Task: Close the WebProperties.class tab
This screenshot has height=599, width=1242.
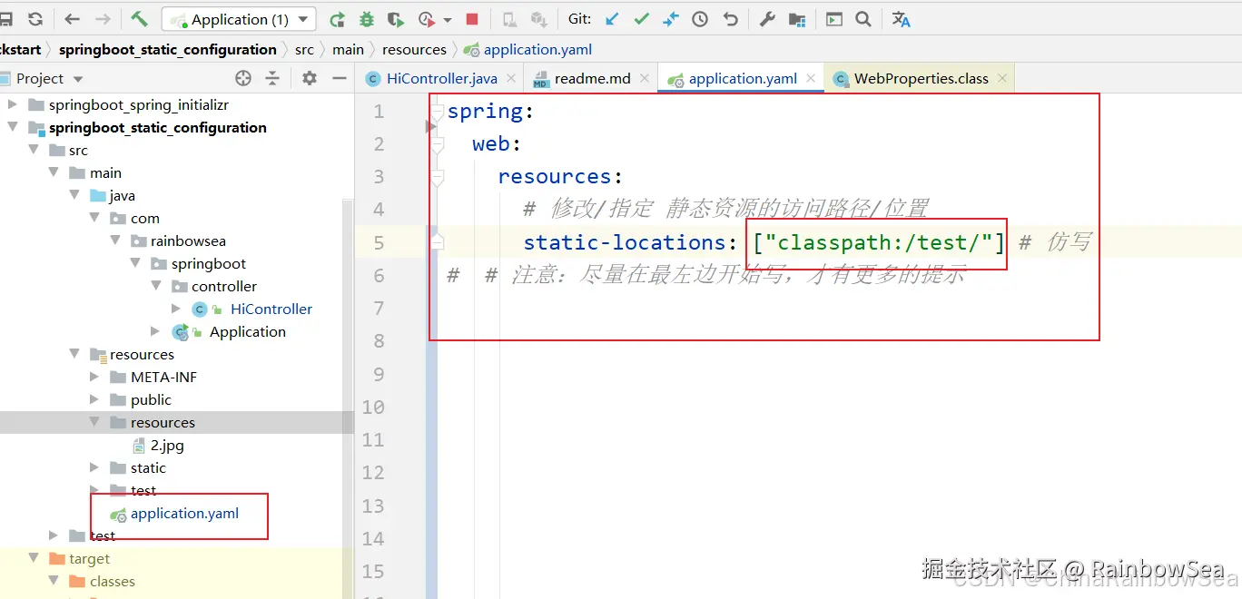Action: (1002, 78)
